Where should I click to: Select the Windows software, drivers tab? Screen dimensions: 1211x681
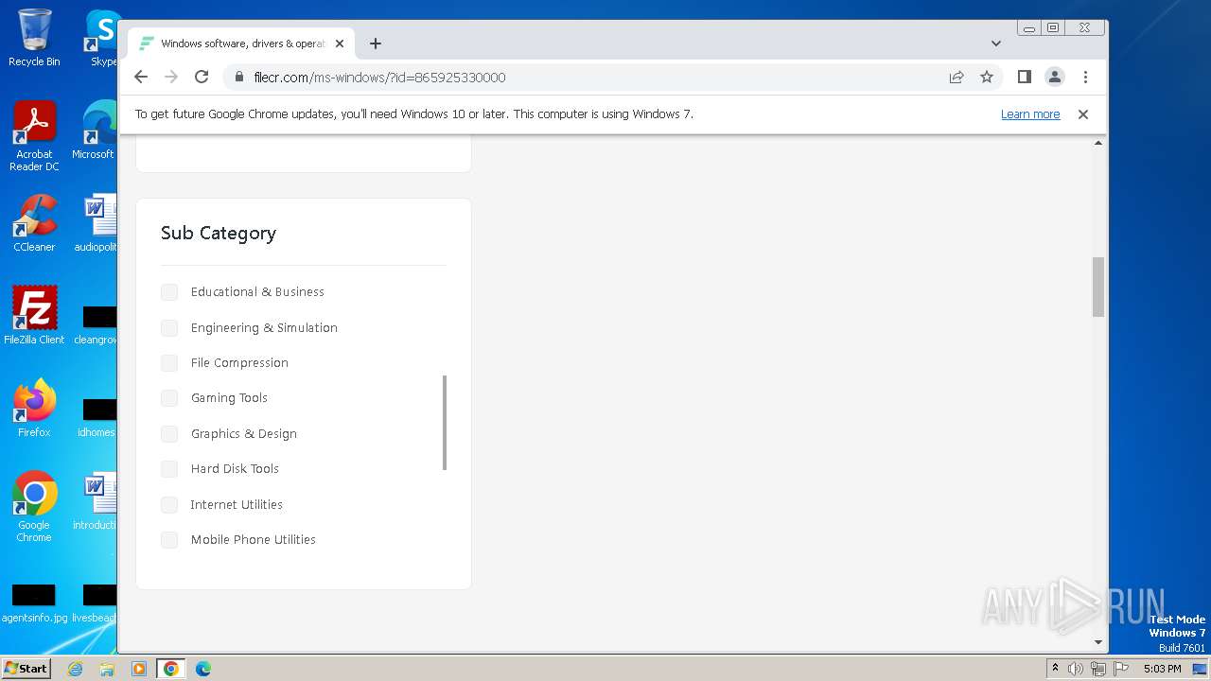coord(241,44)
